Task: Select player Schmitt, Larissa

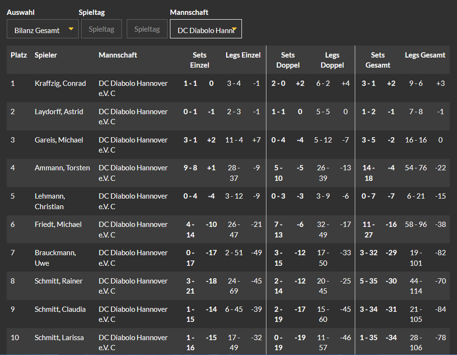Action: tap(59, 338)
